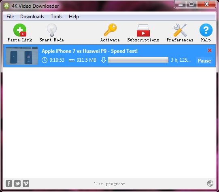The width and height of the screenshot is (219, 192).
Task: Open Preferences tools icon
Action: (x=180, y=30)
